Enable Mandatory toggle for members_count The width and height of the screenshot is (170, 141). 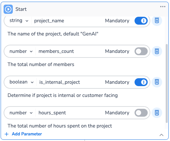(141, 51)
